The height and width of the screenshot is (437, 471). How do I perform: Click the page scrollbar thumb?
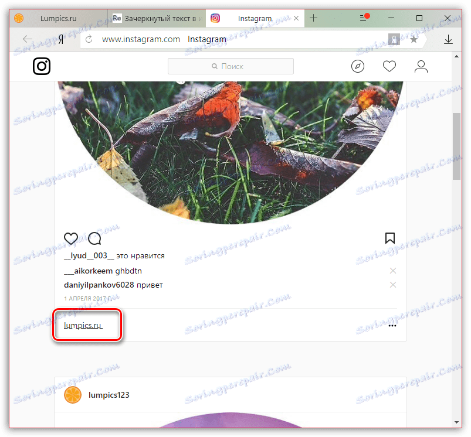point(456,146)
